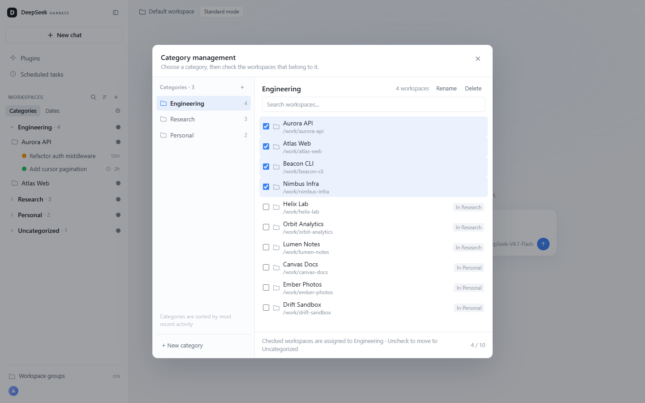Switch to the Dates tab
The image size is (645, 403).
(52, 111)
